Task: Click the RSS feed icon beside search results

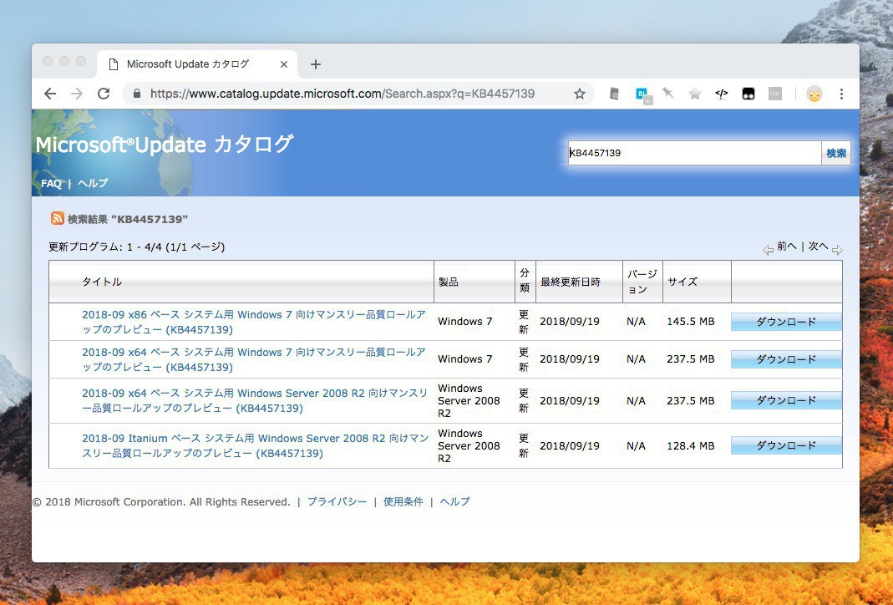Action: point(57,218)
